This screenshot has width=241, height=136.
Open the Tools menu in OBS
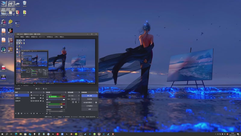(56, 37)
